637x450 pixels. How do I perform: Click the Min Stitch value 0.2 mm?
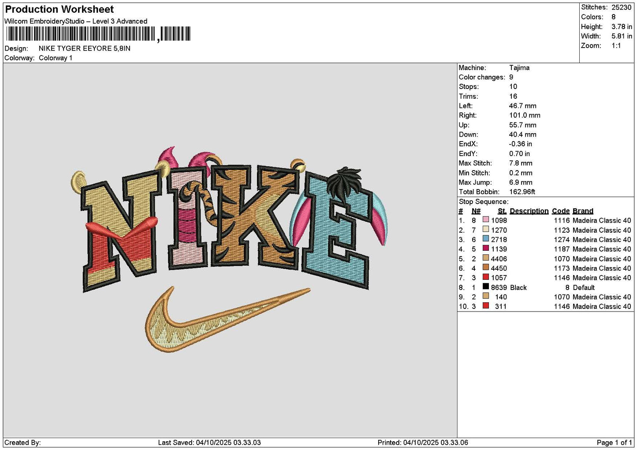click(x=521, y=173)
